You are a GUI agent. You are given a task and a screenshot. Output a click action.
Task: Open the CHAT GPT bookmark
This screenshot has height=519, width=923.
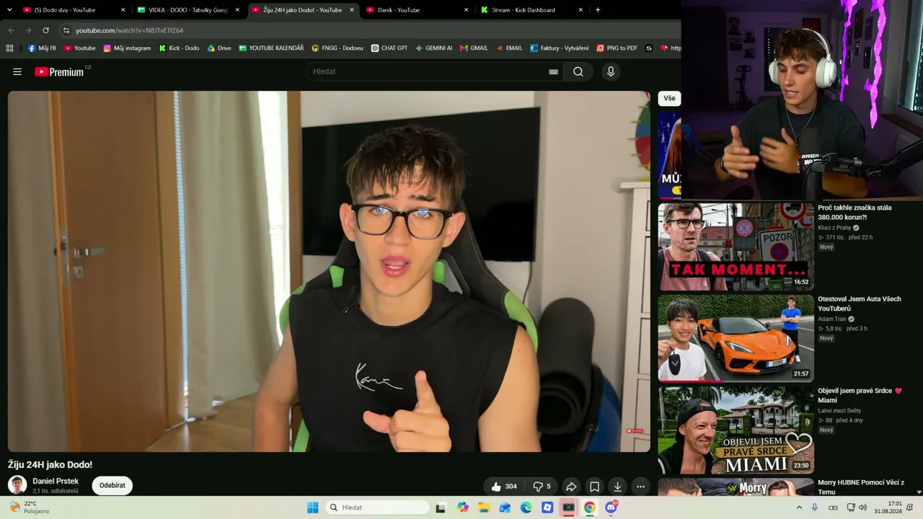(389, 48)
